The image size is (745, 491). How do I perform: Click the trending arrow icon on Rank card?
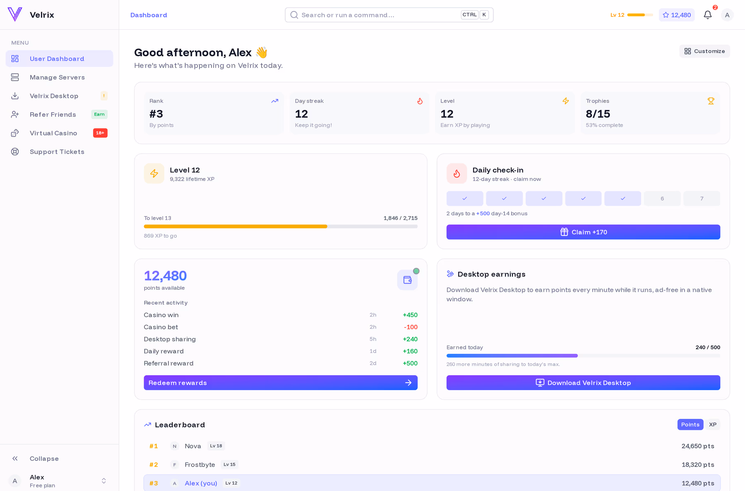click(x=274, y=101)
